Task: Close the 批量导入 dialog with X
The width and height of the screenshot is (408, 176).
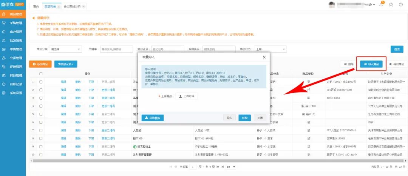Action: 264,57
